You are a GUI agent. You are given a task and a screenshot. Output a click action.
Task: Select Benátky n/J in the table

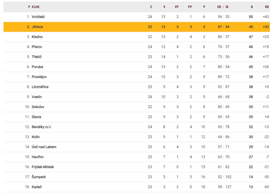[x=39, y=127]
